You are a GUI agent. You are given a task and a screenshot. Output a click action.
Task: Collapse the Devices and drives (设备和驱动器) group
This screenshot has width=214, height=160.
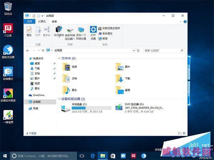coord(59,99)
